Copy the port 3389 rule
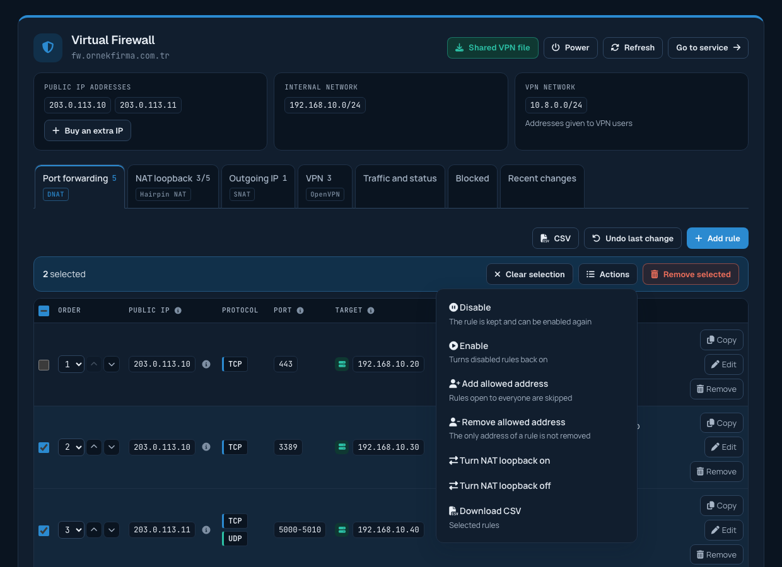The width and height of the screenshot is (782, 567). click(x=721, y=423)
